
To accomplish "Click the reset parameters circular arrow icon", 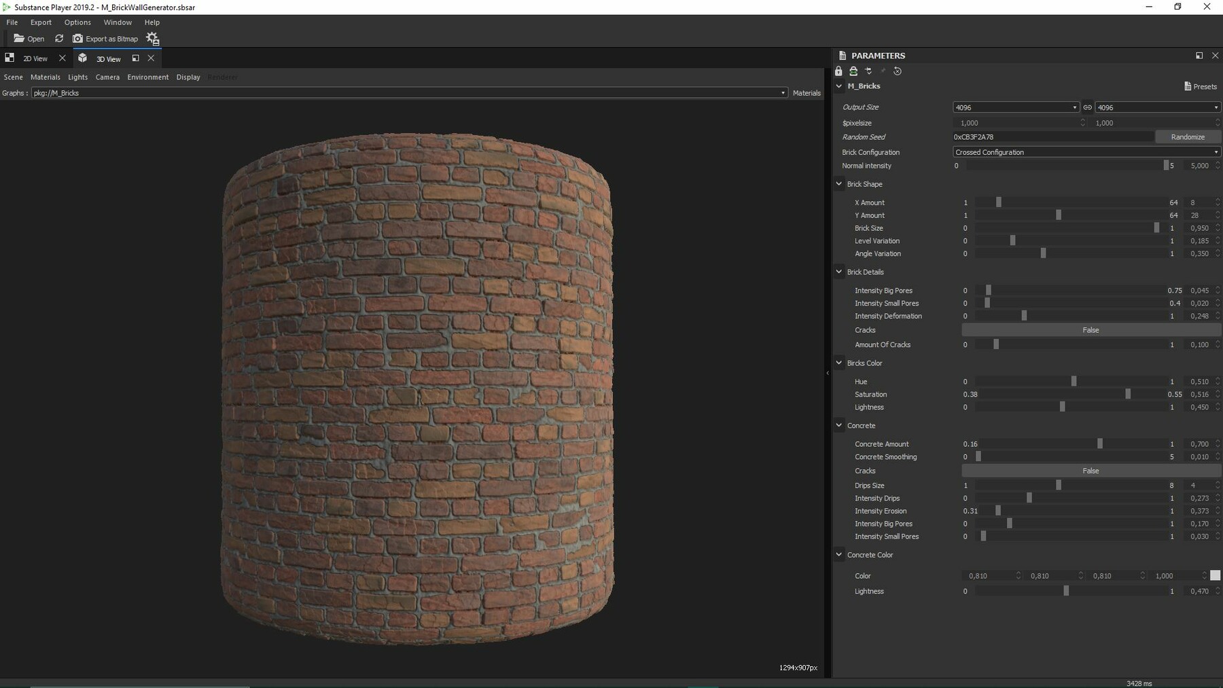I will [x=897, y=71].
